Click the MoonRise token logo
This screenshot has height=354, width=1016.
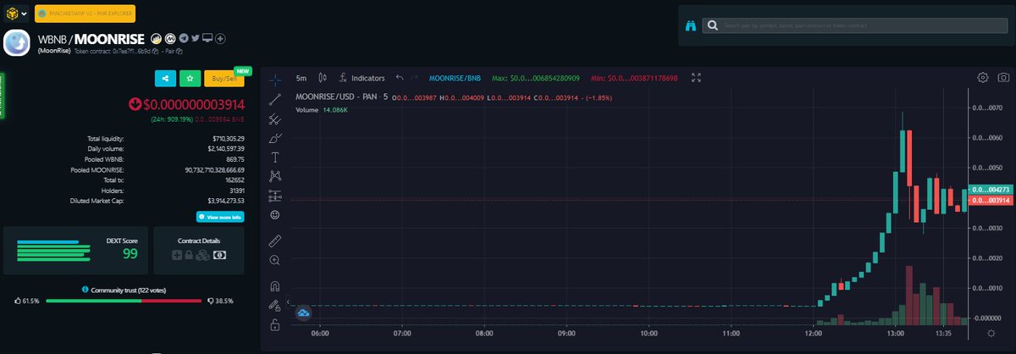click(x=17, y=43)
